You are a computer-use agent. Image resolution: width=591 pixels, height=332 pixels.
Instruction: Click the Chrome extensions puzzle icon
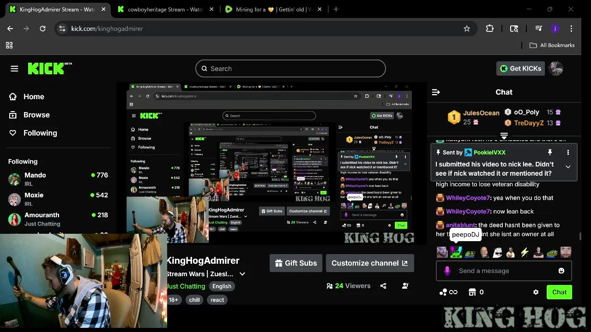coord(490,29)
